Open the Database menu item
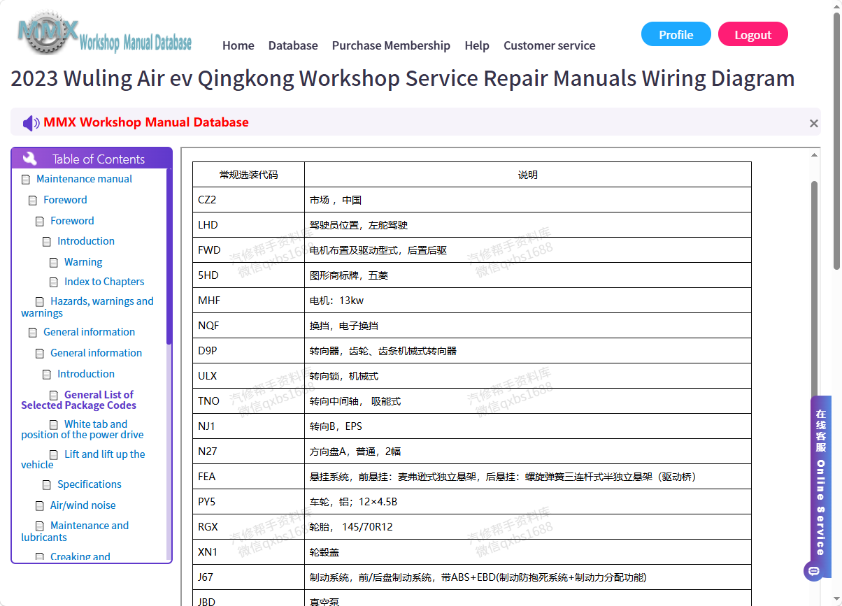This screenshot has height=606, width=842. pos(293,45)
